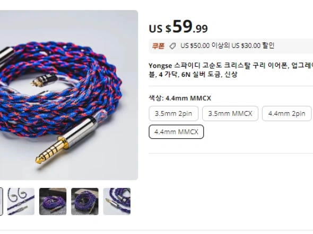The height and width of the screenshot is (234, 313).
Task: Show the thumbnail of cable resting on box
Action: (x=85, y=201)
